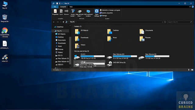195x110 pixels.
Task: Click Add a network location
Action: click(88, 13)
